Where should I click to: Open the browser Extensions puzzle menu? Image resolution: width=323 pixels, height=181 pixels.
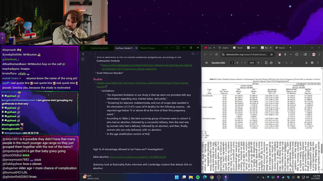tap(297, 55)
